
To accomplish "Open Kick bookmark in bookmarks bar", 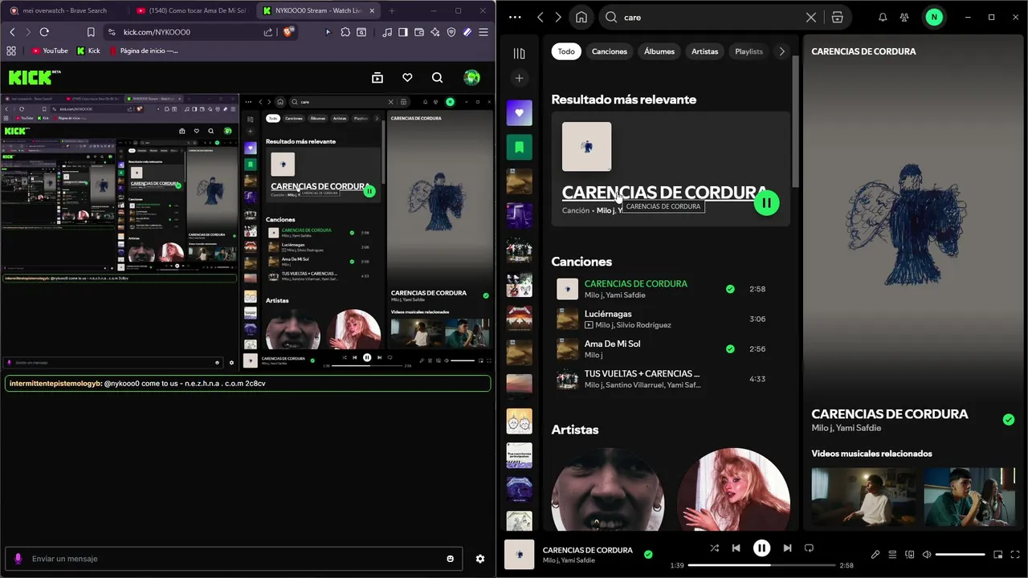I will pos(88,51).
